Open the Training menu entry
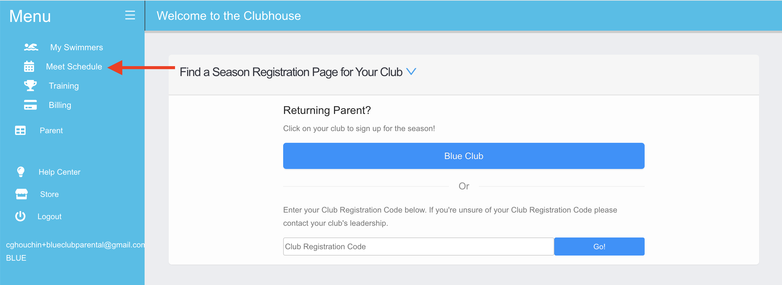Screen dimensions: 782x285 pos(64,86)
